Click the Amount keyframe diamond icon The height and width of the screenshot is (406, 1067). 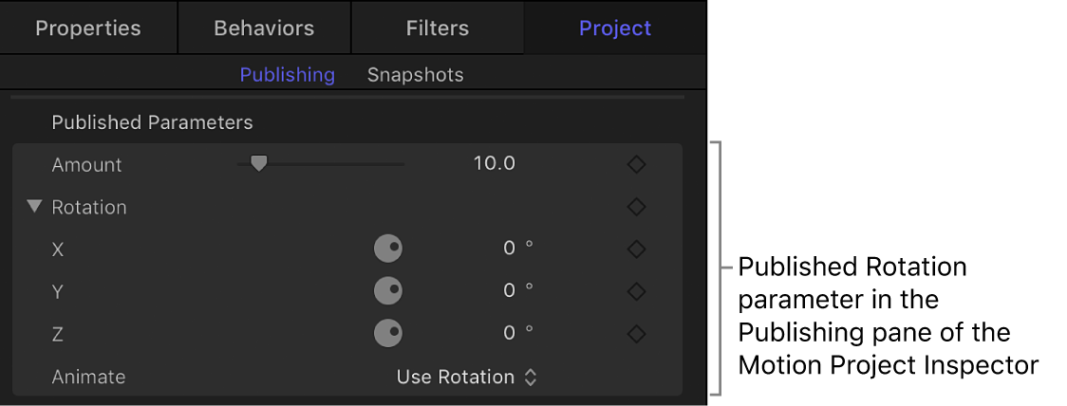636,164
